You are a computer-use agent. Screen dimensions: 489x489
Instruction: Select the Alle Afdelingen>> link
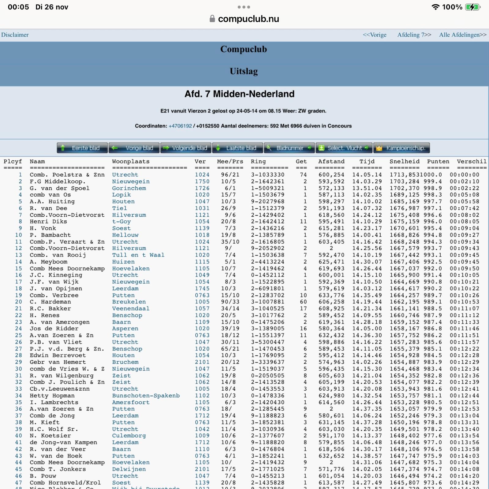tap(462, 35)
